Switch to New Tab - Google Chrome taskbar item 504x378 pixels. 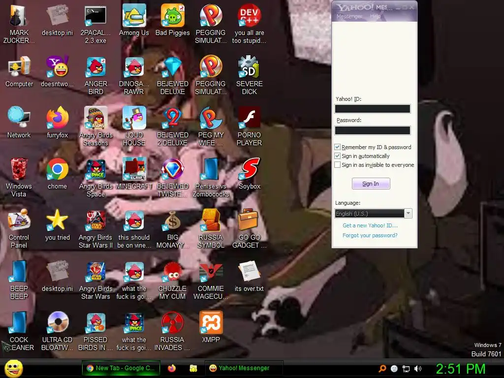tap(121, 368)
